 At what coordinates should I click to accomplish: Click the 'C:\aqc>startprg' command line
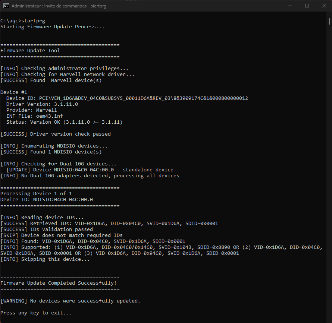pyautogui.click(x=22, y=21)
